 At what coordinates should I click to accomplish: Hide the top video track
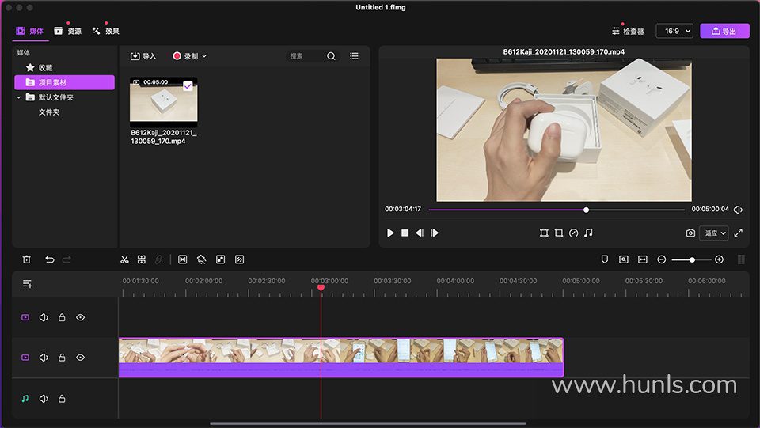tap(81, 317)
